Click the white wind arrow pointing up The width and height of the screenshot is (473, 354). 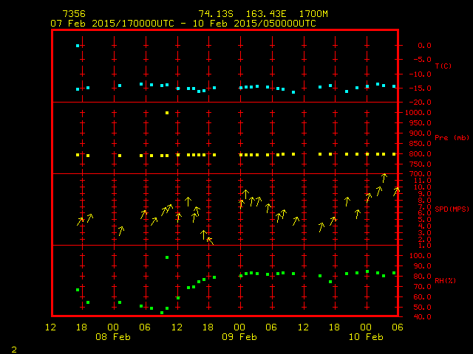[x=203, y=235]
